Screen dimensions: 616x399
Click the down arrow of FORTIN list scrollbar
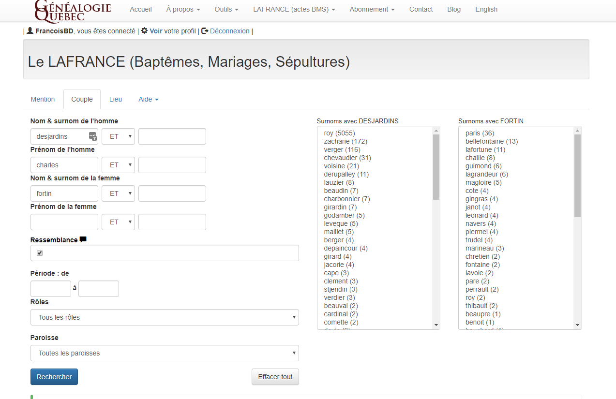pos(577,325)
